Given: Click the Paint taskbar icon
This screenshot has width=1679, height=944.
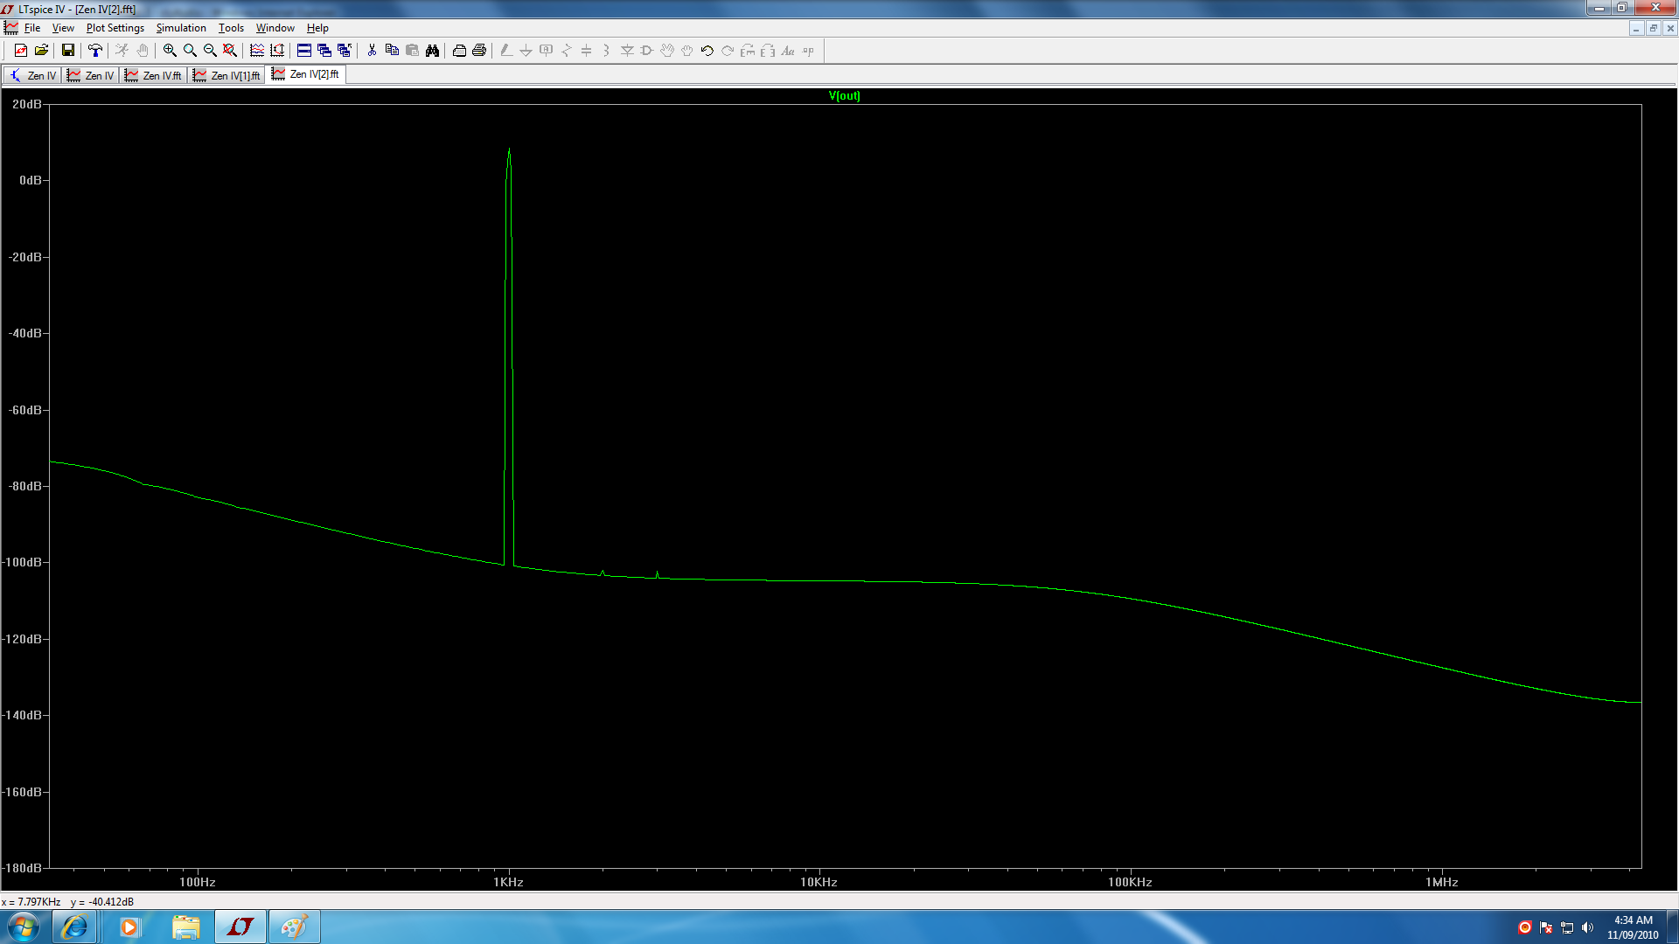Looking at the screenshot, I should [294, 927].
